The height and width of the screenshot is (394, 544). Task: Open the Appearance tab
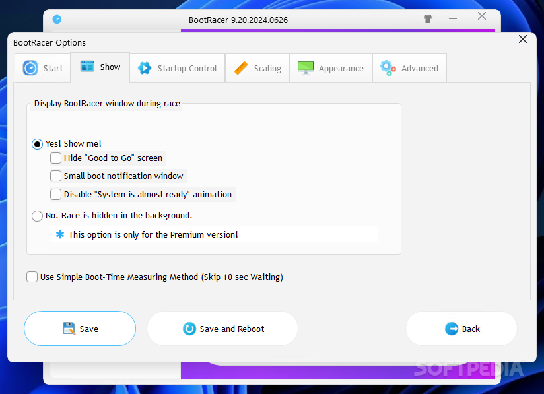[x=331, y=69]
